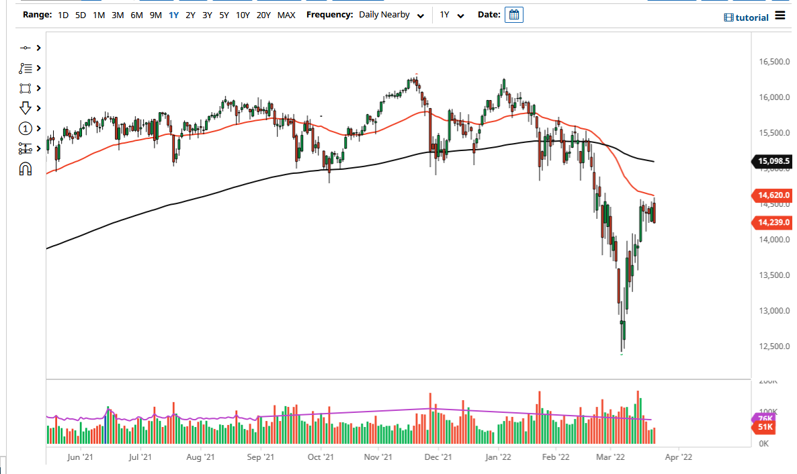Expand the trendline tool options chevron
Screen dimensions: 797x474
click(x=38, y=48)
